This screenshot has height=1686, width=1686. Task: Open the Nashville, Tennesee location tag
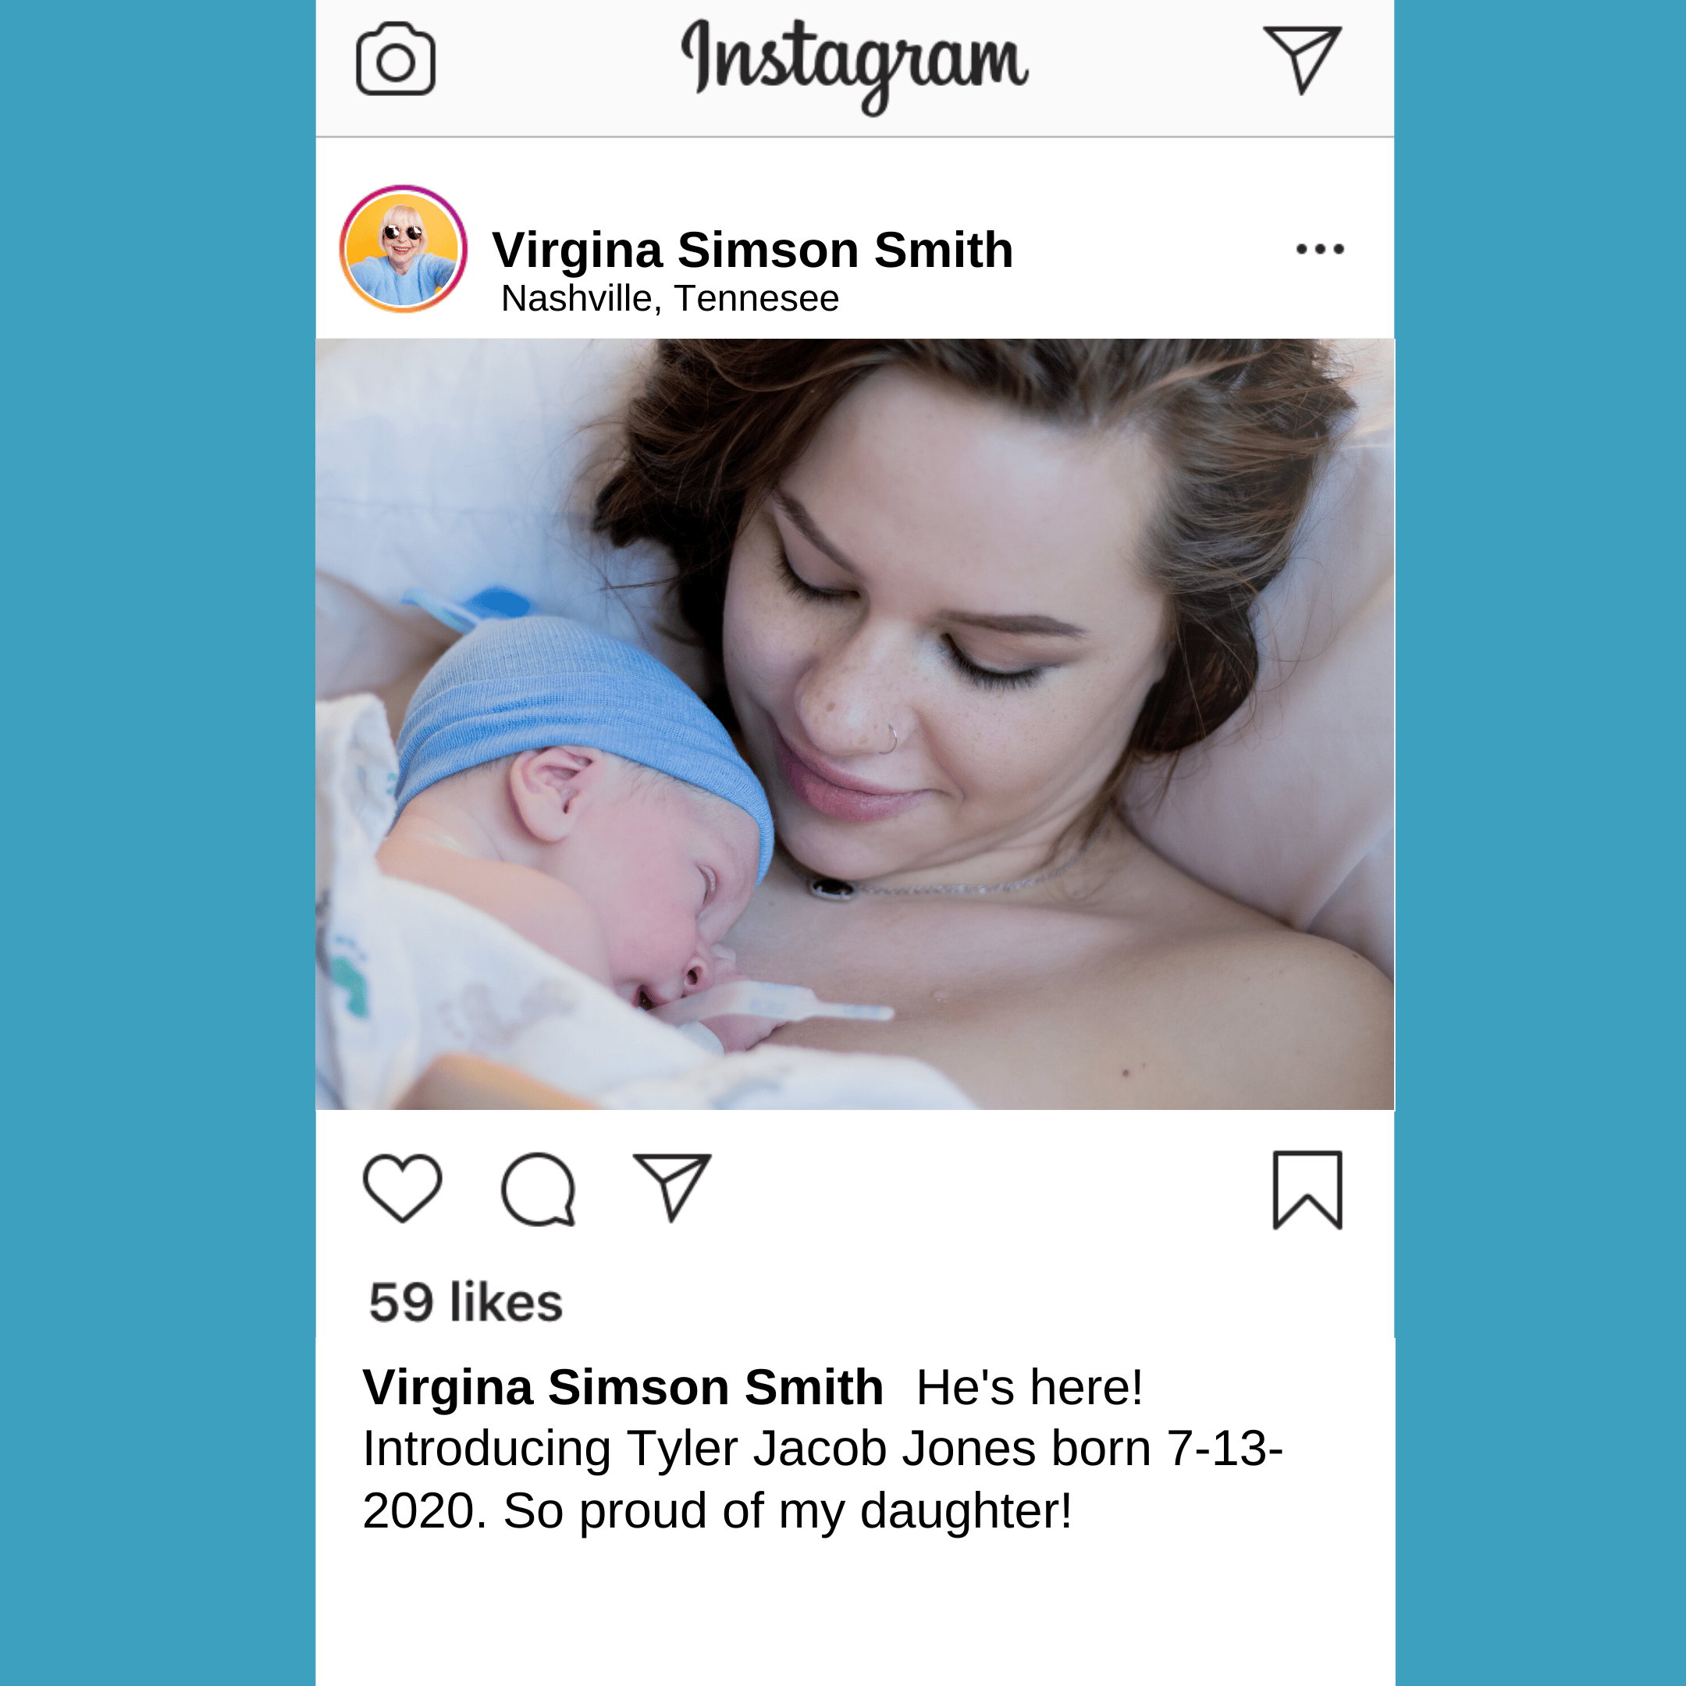[x=670, y=298]
